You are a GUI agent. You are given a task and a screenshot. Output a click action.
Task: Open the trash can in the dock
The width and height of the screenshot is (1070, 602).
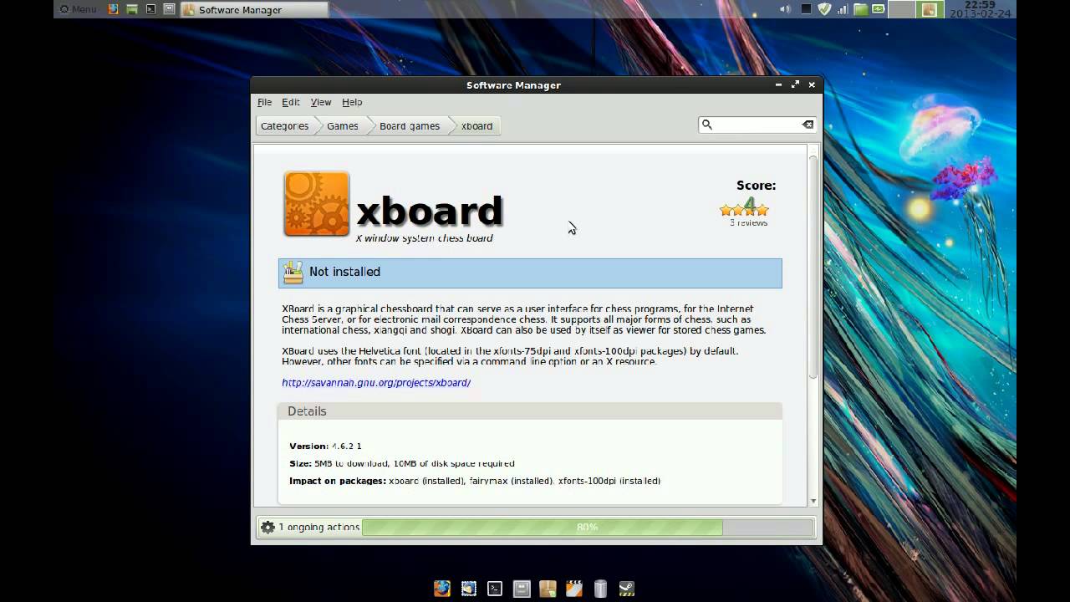[x=600, y=589]
